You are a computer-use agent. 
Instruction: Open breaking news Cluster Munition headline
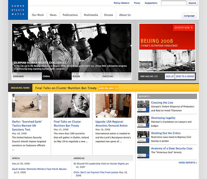66,88
